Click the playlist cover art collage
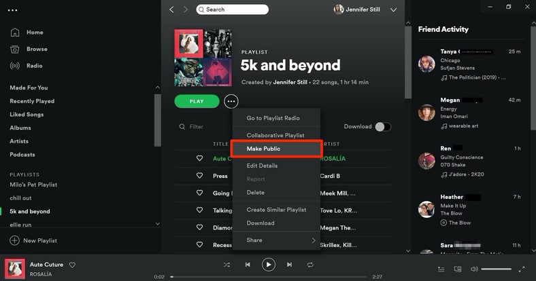The height and width of the screenshot is (281, 536). pyautogui.click(x=203, y=58)
